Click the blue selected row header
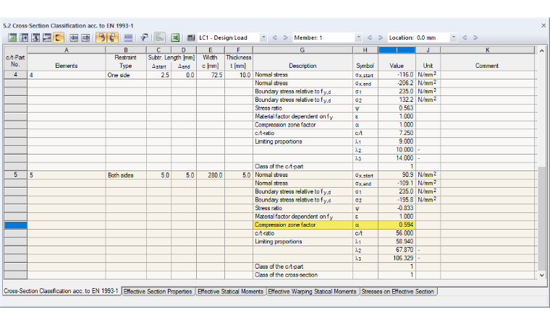The width and height of the screenshot is (550, 325). pyautogui.click(x=15, y=225)
